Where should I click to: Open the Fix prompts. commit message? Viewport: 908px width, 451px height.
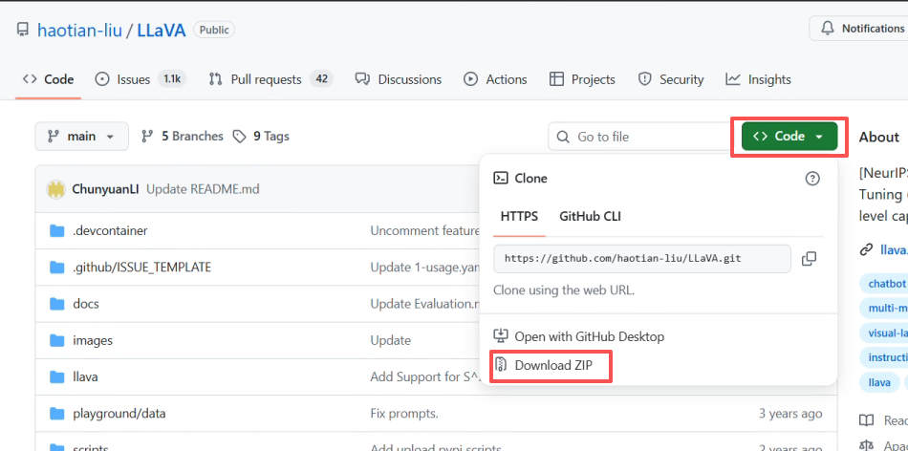point(404,414)
